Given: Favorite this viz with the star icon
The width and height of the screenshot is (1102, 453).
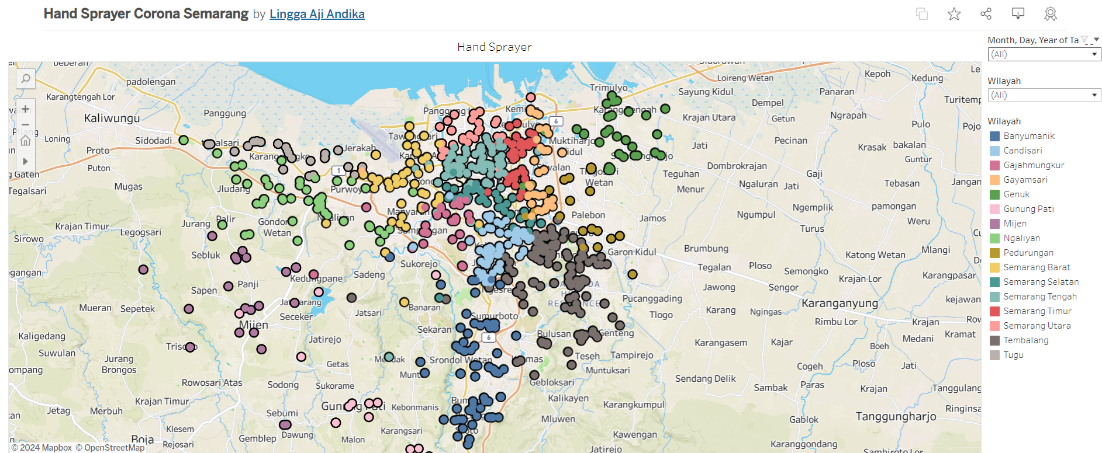Looking at the screenshot, I should pos(954,14).
